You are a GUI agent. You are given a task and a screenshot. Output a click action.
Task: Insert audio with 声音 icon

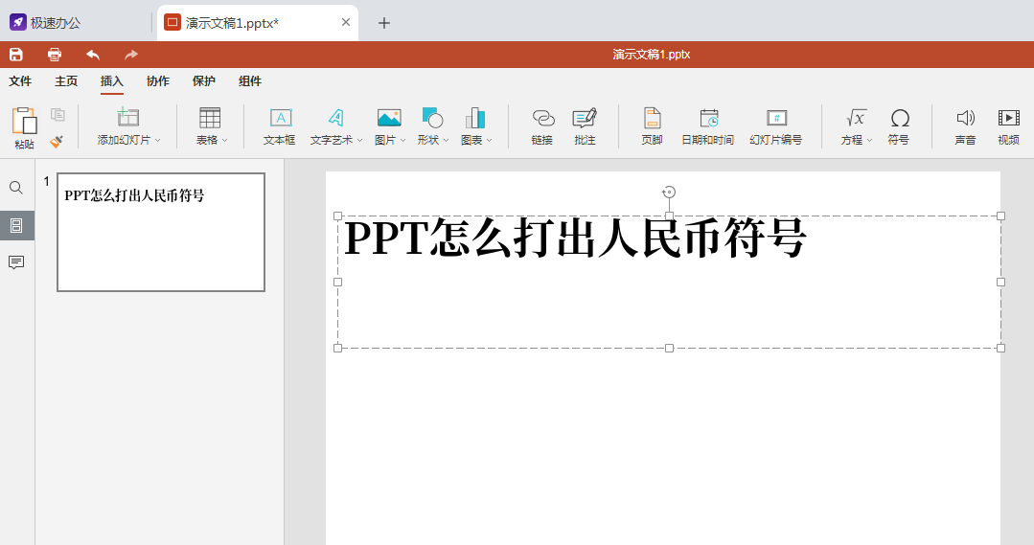(x=965, y=126)
